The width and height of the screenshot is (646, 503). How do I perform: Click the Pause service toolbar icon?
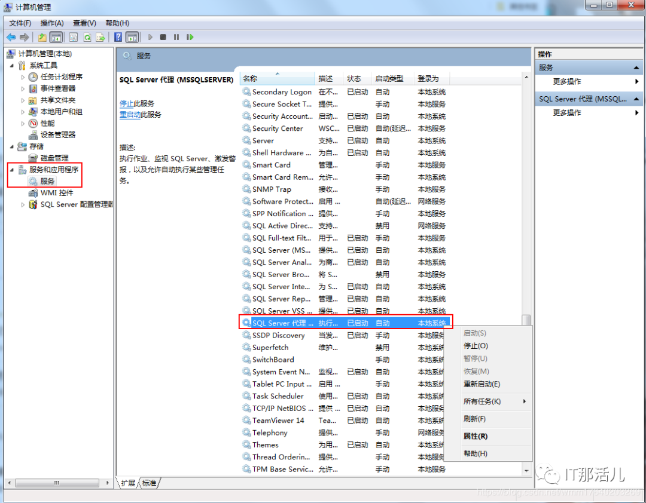click(176, 38)
